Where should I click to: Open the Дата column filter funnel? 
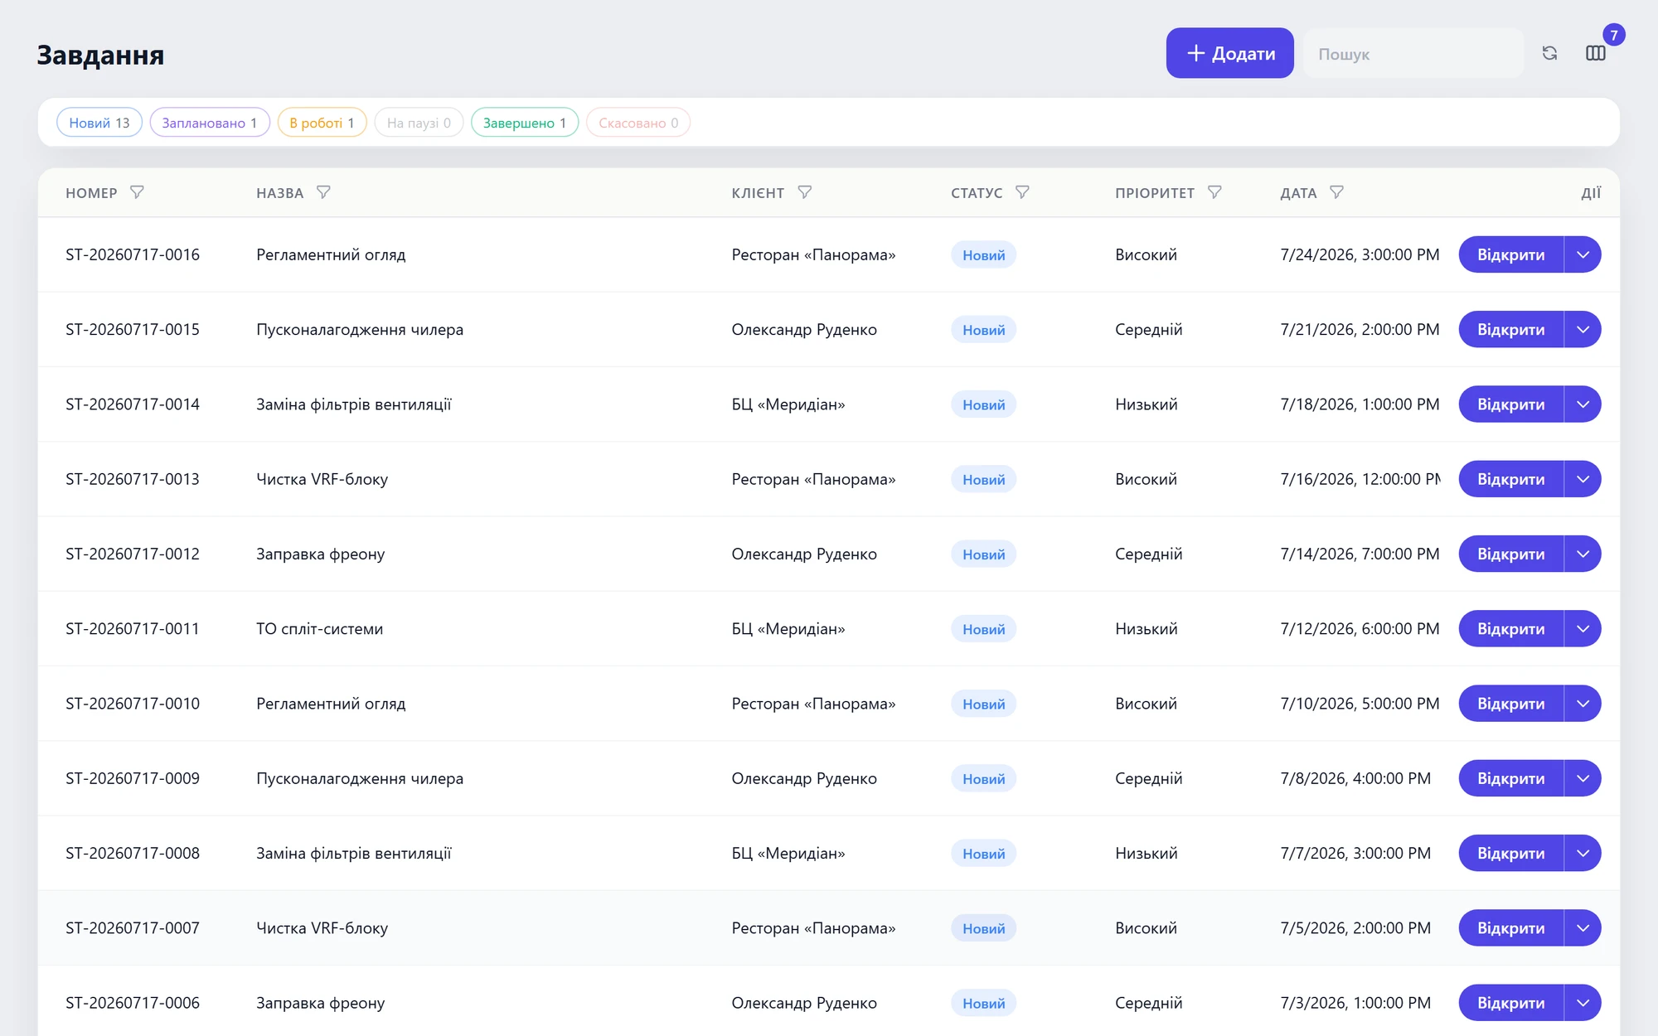[x=1336, y=192]
